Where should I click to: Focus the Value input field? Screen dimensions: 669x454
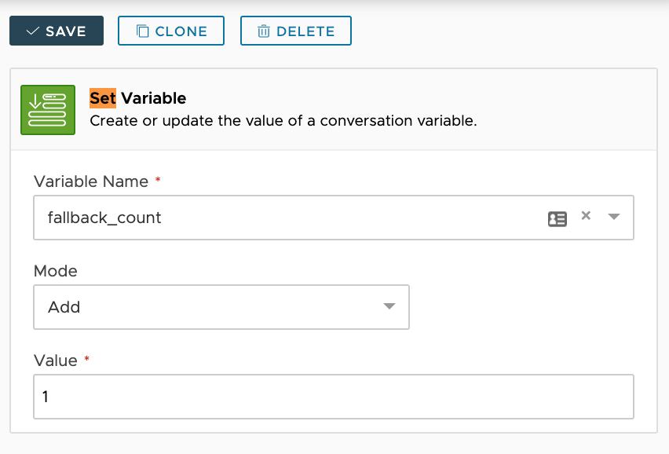(x=333, y=397)
